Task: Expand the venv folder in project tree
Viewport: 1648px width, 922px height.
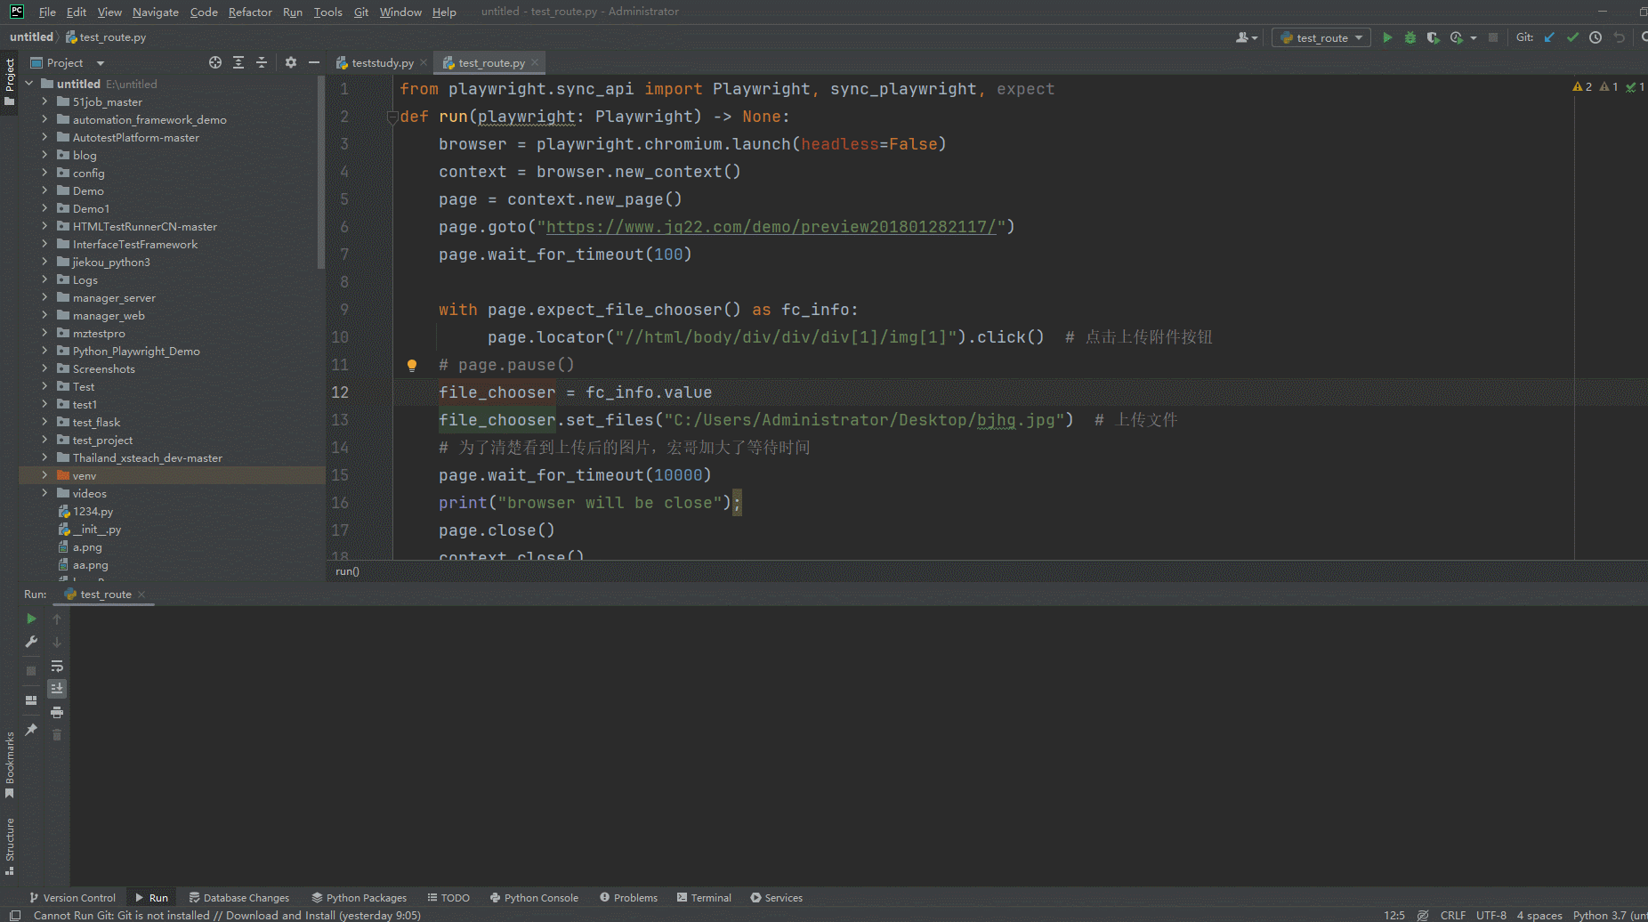Action: coord(44,475)
